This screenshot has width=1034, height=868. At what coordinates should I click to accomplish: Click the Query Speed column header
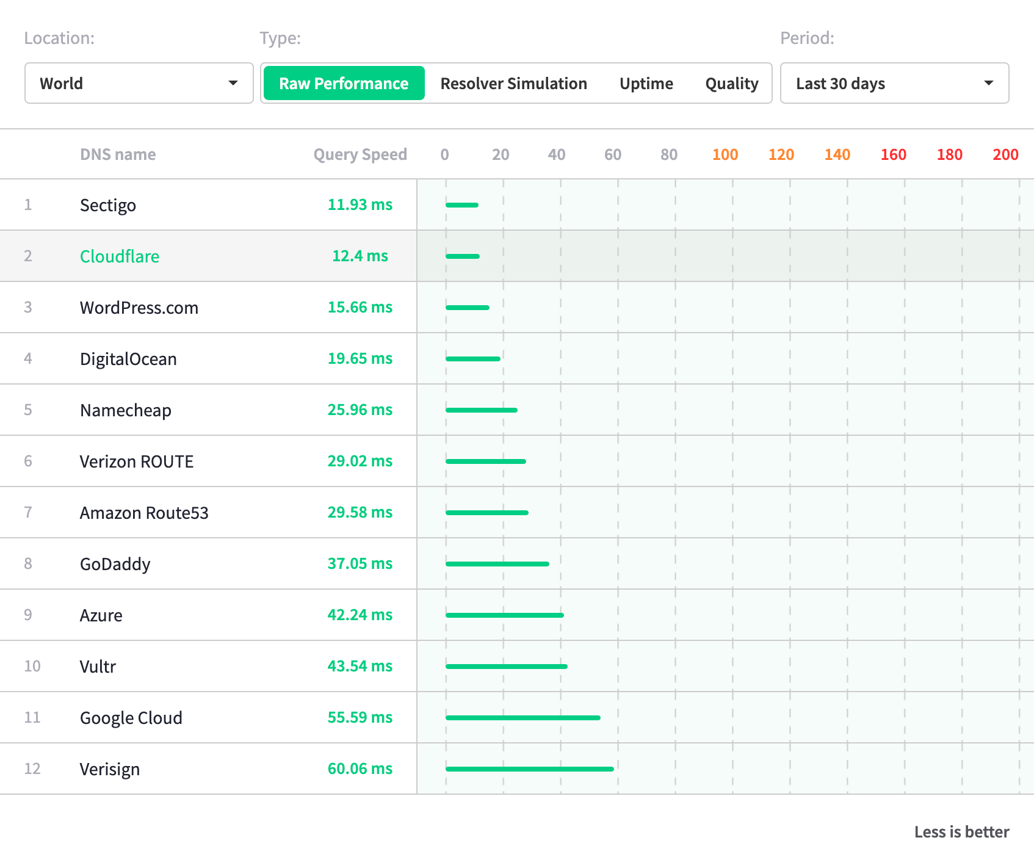[x=360, y=154]
